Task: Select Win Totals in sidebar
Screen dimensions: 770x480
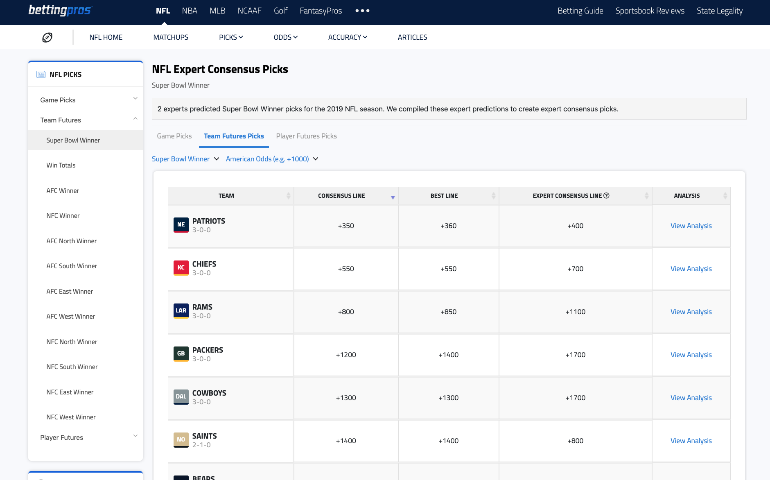Action: pyautogui.click(x=61, y=165)
